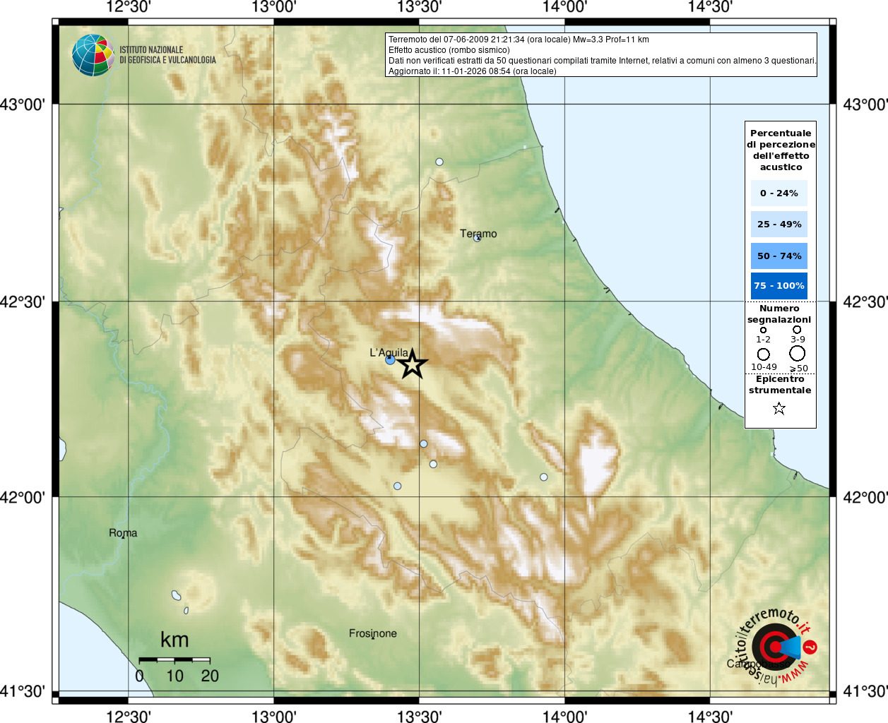The image size is (888, 723).
Task: Click the report circle at Teramo
Action: coord(477,239)
